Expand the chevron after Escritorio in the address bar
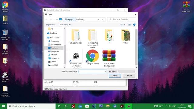This screenshot has width=194, height=109. [x=85, y=19]
